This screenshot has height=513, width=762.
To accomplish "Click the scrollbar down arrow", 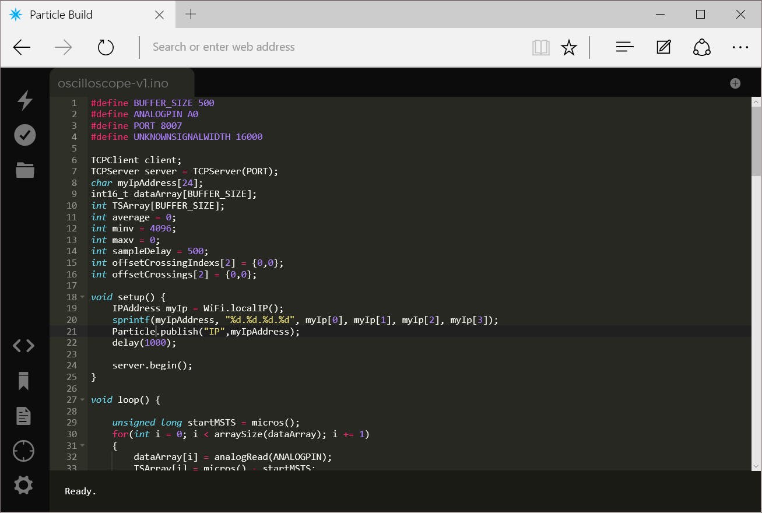I will click(756, 465).
